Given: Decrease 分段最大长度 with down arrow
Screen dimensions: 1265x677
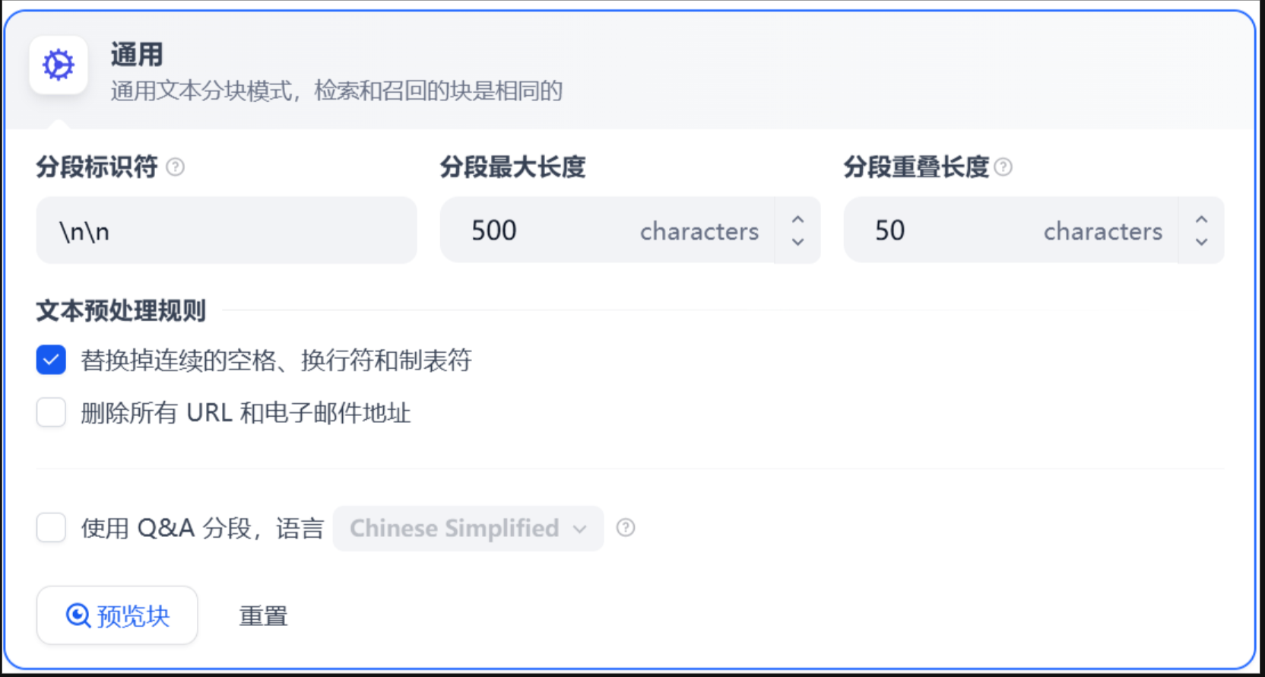Looking at the screenshot, I should pyautogui.click(x=797, y=241).
